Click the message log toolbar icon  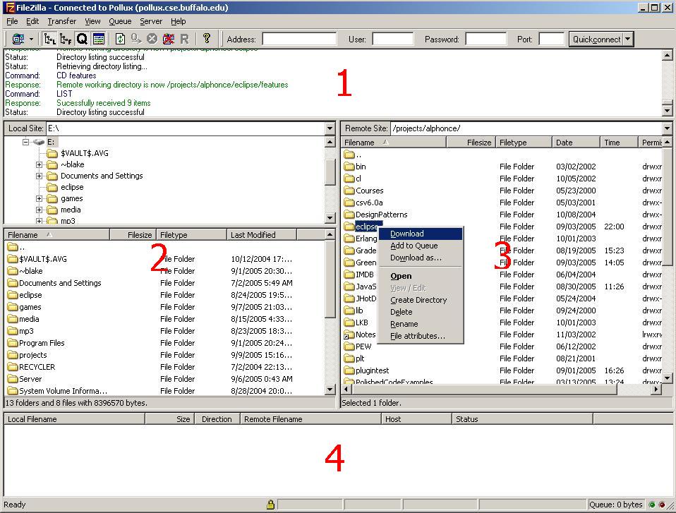[99, 39]
